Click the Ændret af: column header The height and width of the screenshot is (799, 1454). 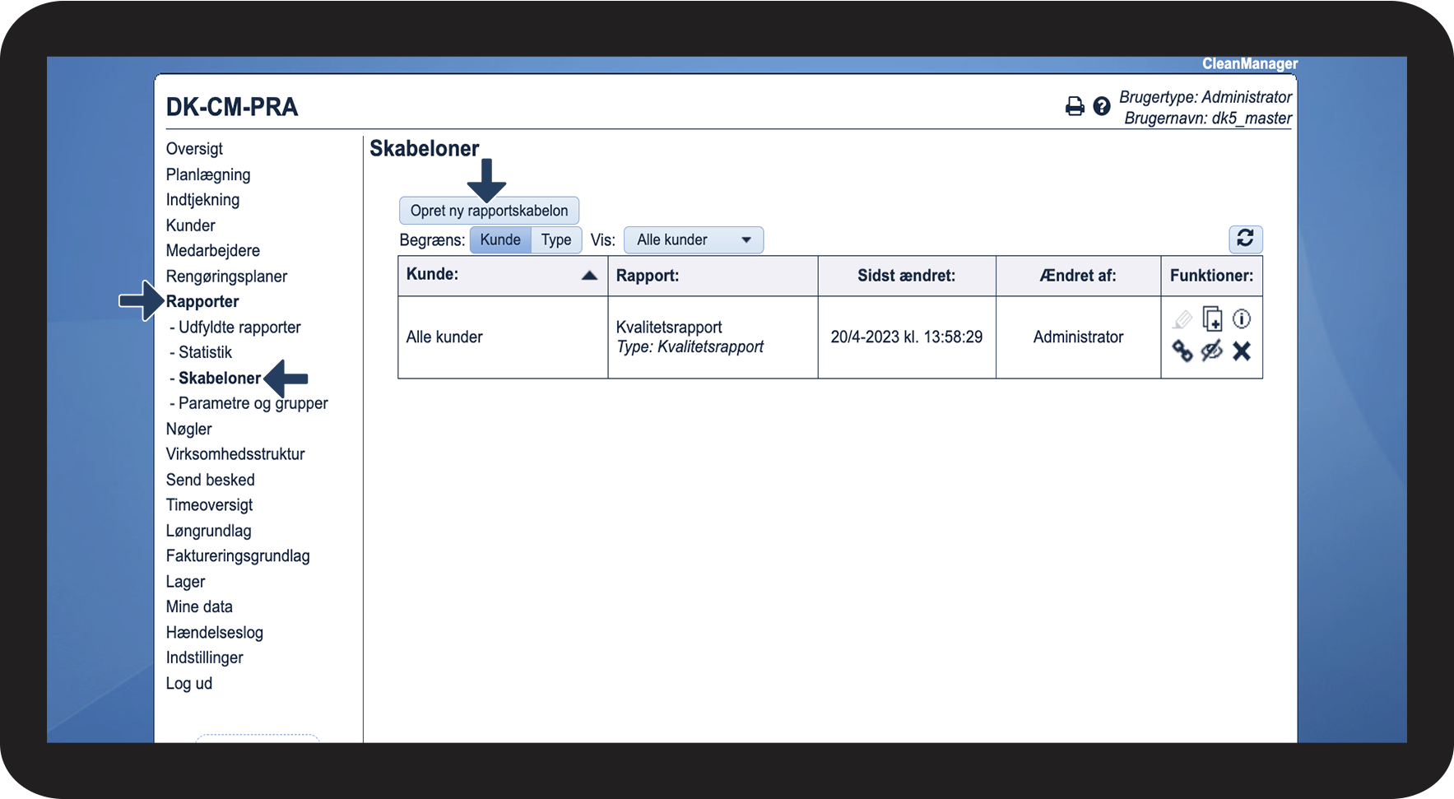pos(1078,276)
